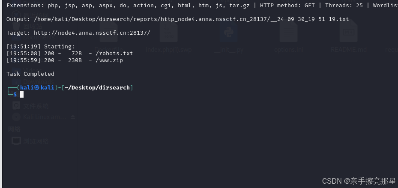This screenshot has width=398, height=188.
Task: Click the /robots.txt result path
Action: [114, 54]
